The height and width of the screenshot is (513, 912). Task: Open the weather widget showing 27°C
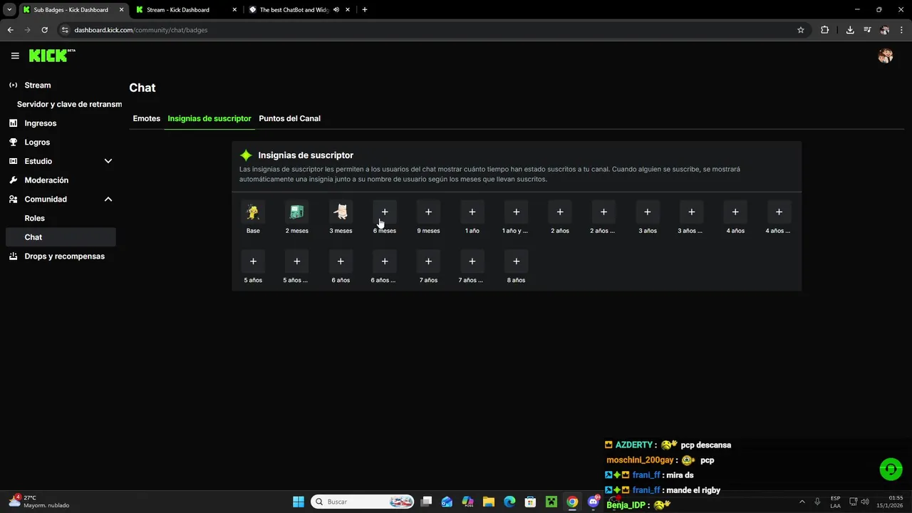[x=40, y=502]
